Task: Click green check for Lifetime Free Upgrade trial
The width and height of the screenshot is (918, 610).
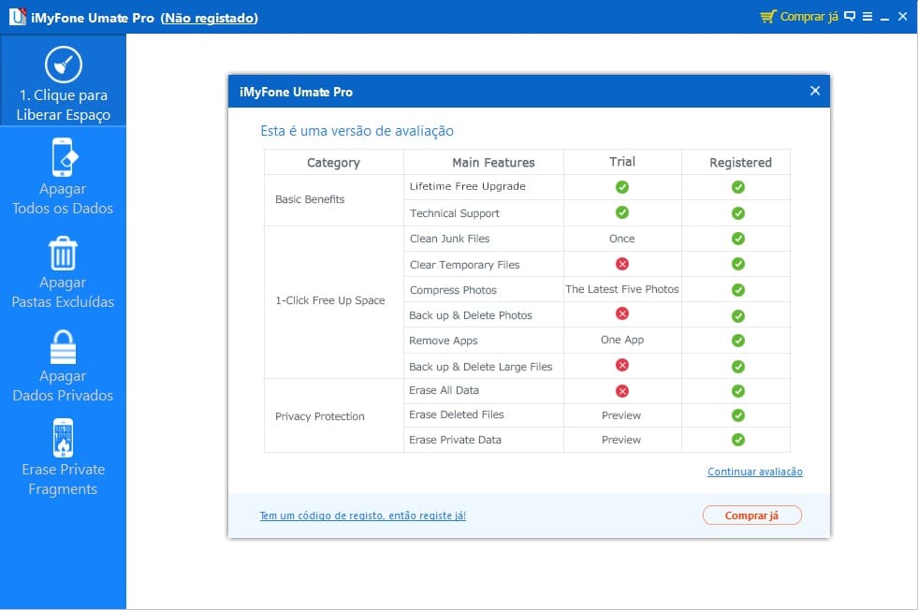Action: click(622, 187)
